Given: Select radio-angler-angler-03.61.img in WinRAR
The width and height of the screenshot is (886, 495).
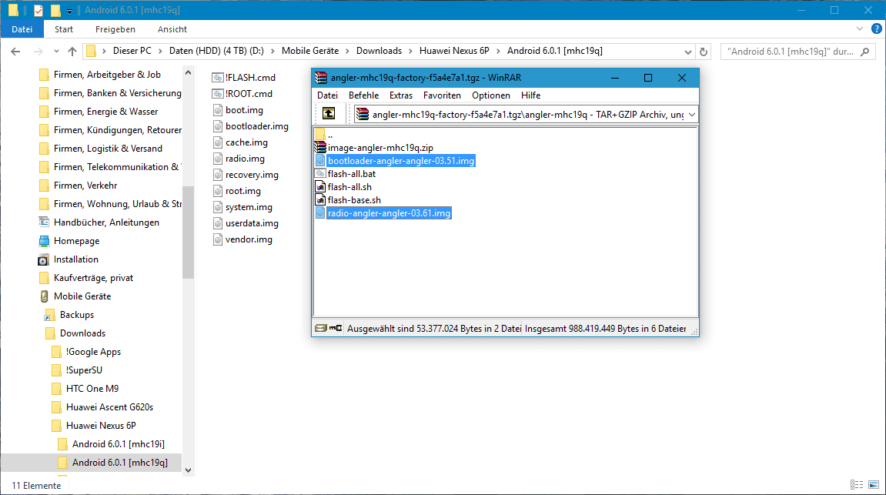Looking at the screenshot, I should point(389,213).
